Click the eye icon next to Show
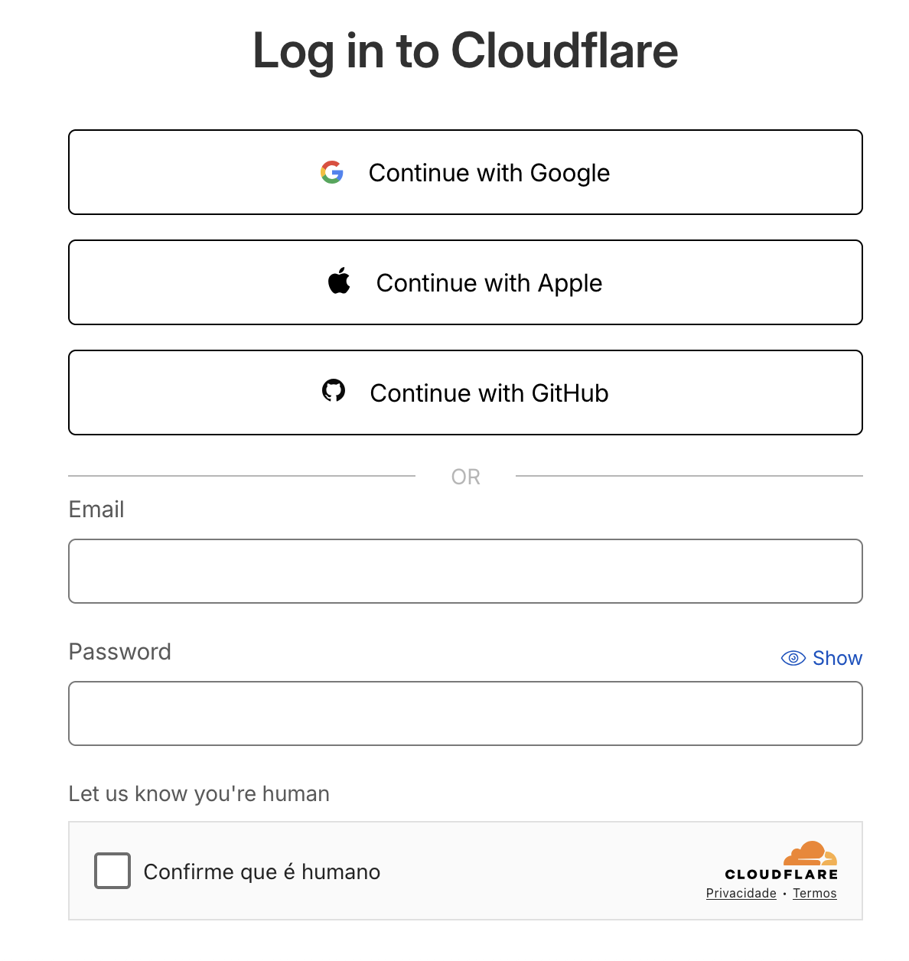The width and height of the screenshot is (909, 961). pyautogui.click(x=793, y=658)
